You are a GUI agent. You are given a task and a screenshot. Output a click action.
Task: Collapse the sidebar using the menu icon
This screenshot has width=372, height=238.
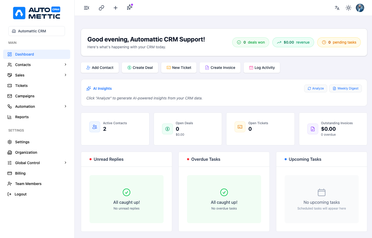(x=86, y=8)
